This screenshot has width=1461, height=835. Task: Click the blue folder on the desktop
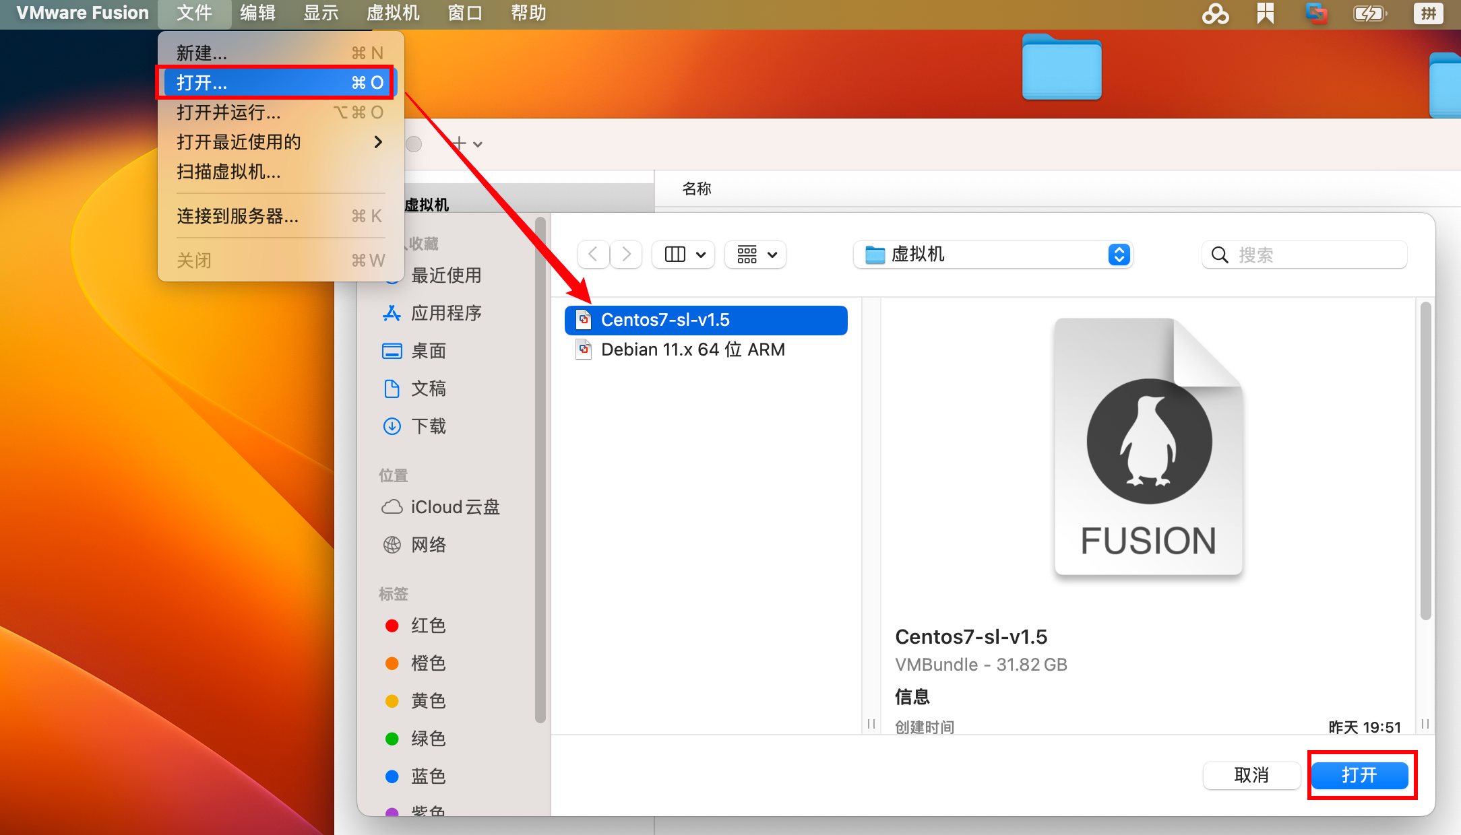pyautogui.click(x=1062, y=67)
